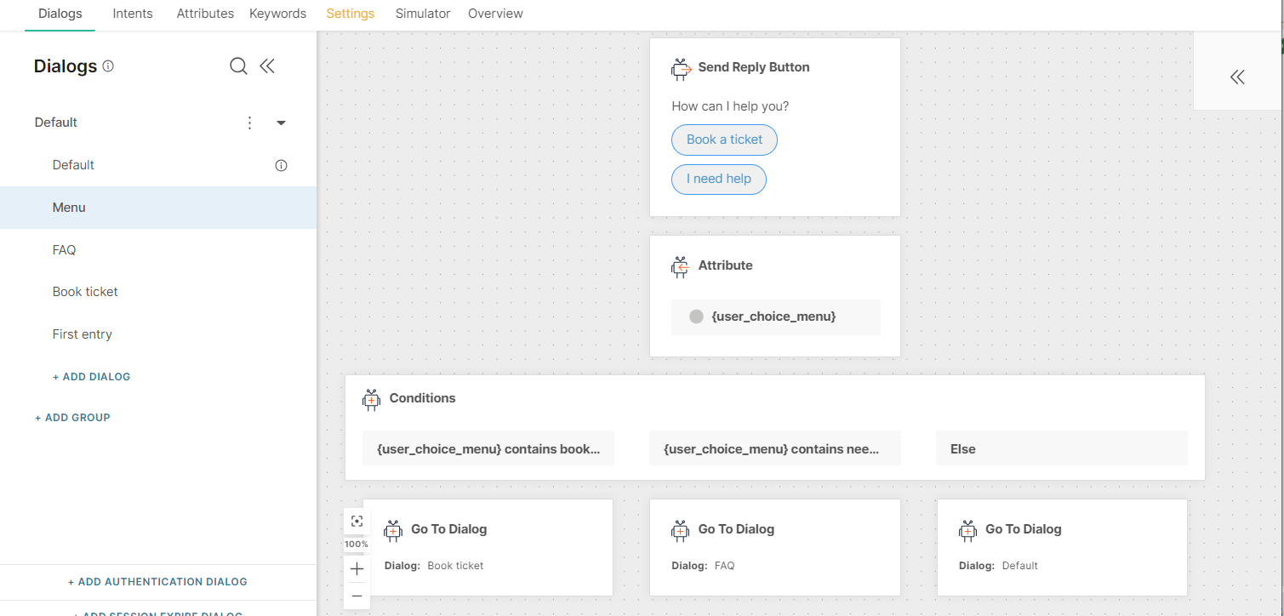Click the I need help reply button
Screen dimensions: 1284x616
(x=719, y=179)
